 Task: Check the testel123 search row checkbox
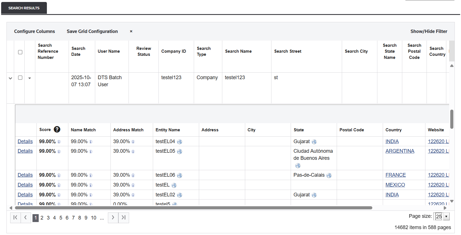[x=20, y=78]
